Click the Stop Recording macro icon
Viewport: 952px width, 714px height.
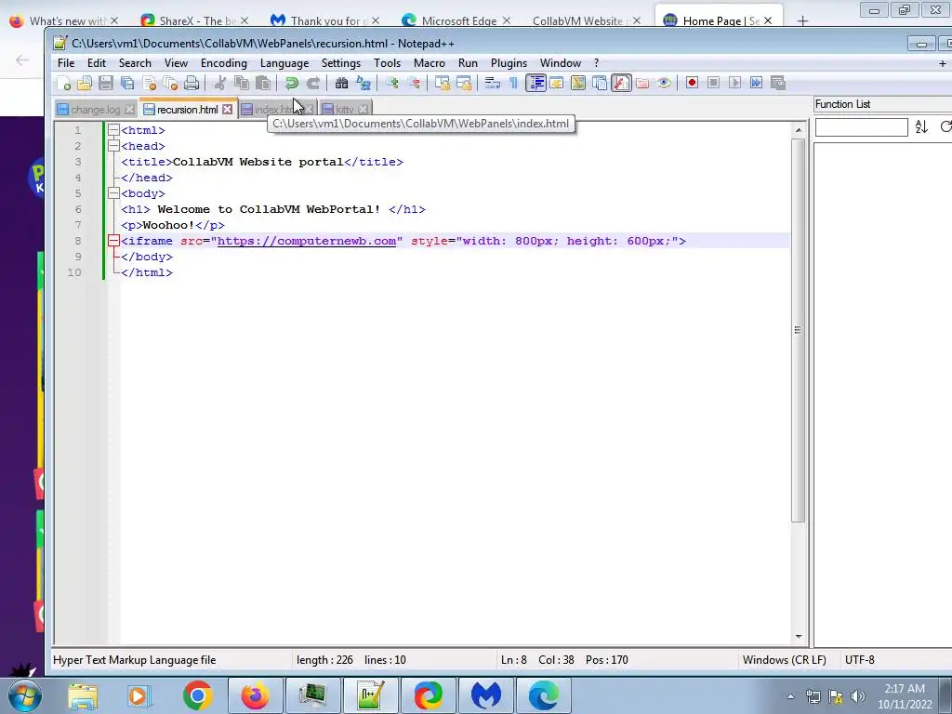click(x=713, y=83)
